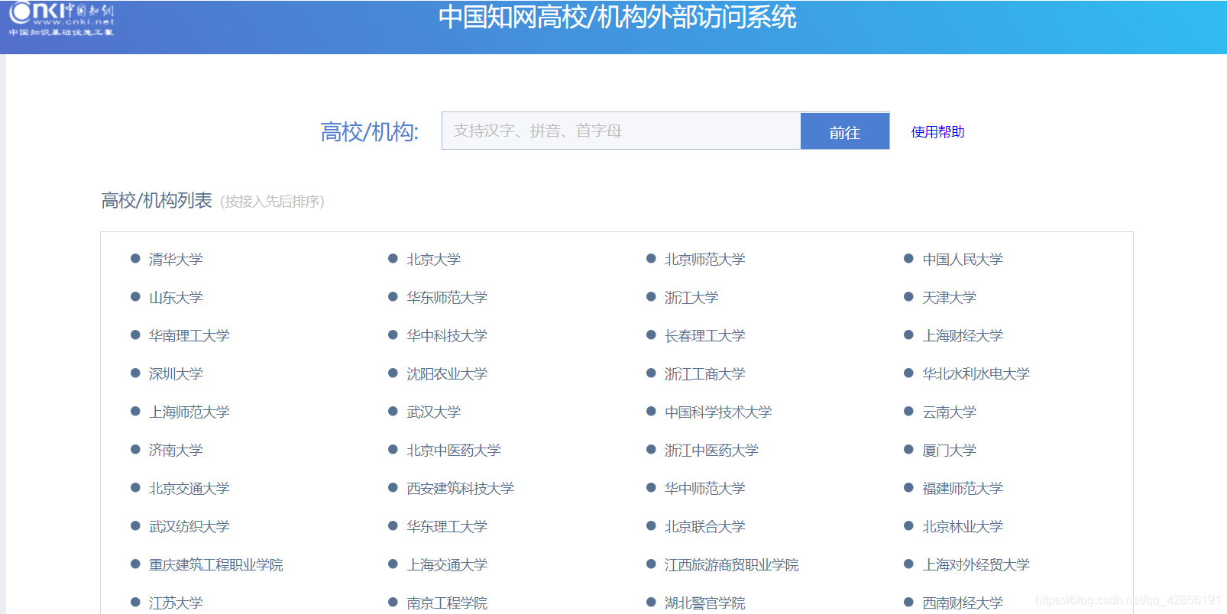The height and width of the screenshot is (614, 1227).
Task: Open the 使用帮助 help link
Action: pos(937,132)
